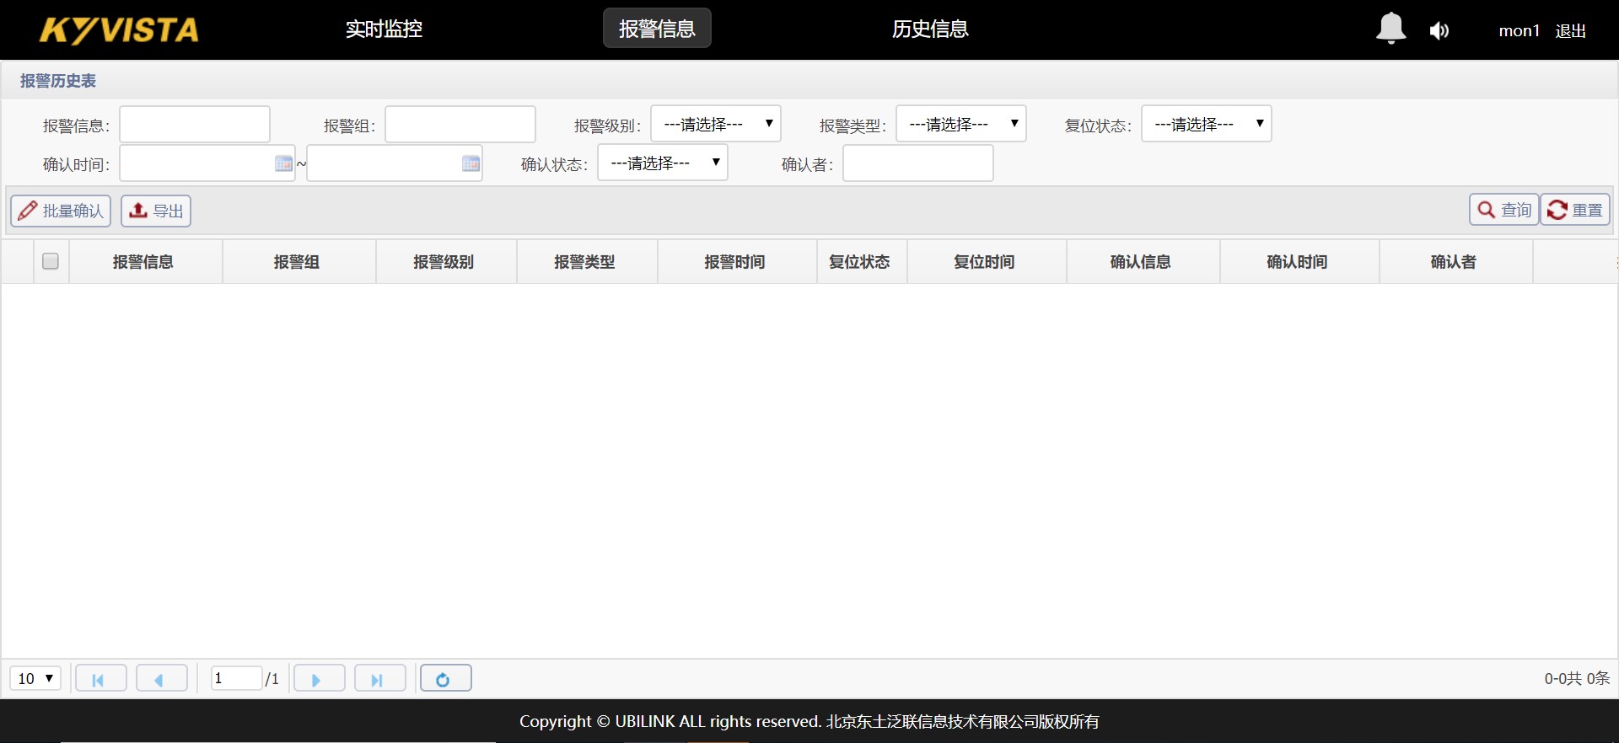This screenshot has height=743, width=1619.
Task: Switch to the 实时监控 tab
Action: (x=384, y=29)
